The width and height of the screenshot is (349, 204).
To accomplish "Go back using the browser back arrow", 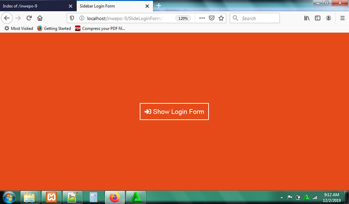I will [7, 18].
